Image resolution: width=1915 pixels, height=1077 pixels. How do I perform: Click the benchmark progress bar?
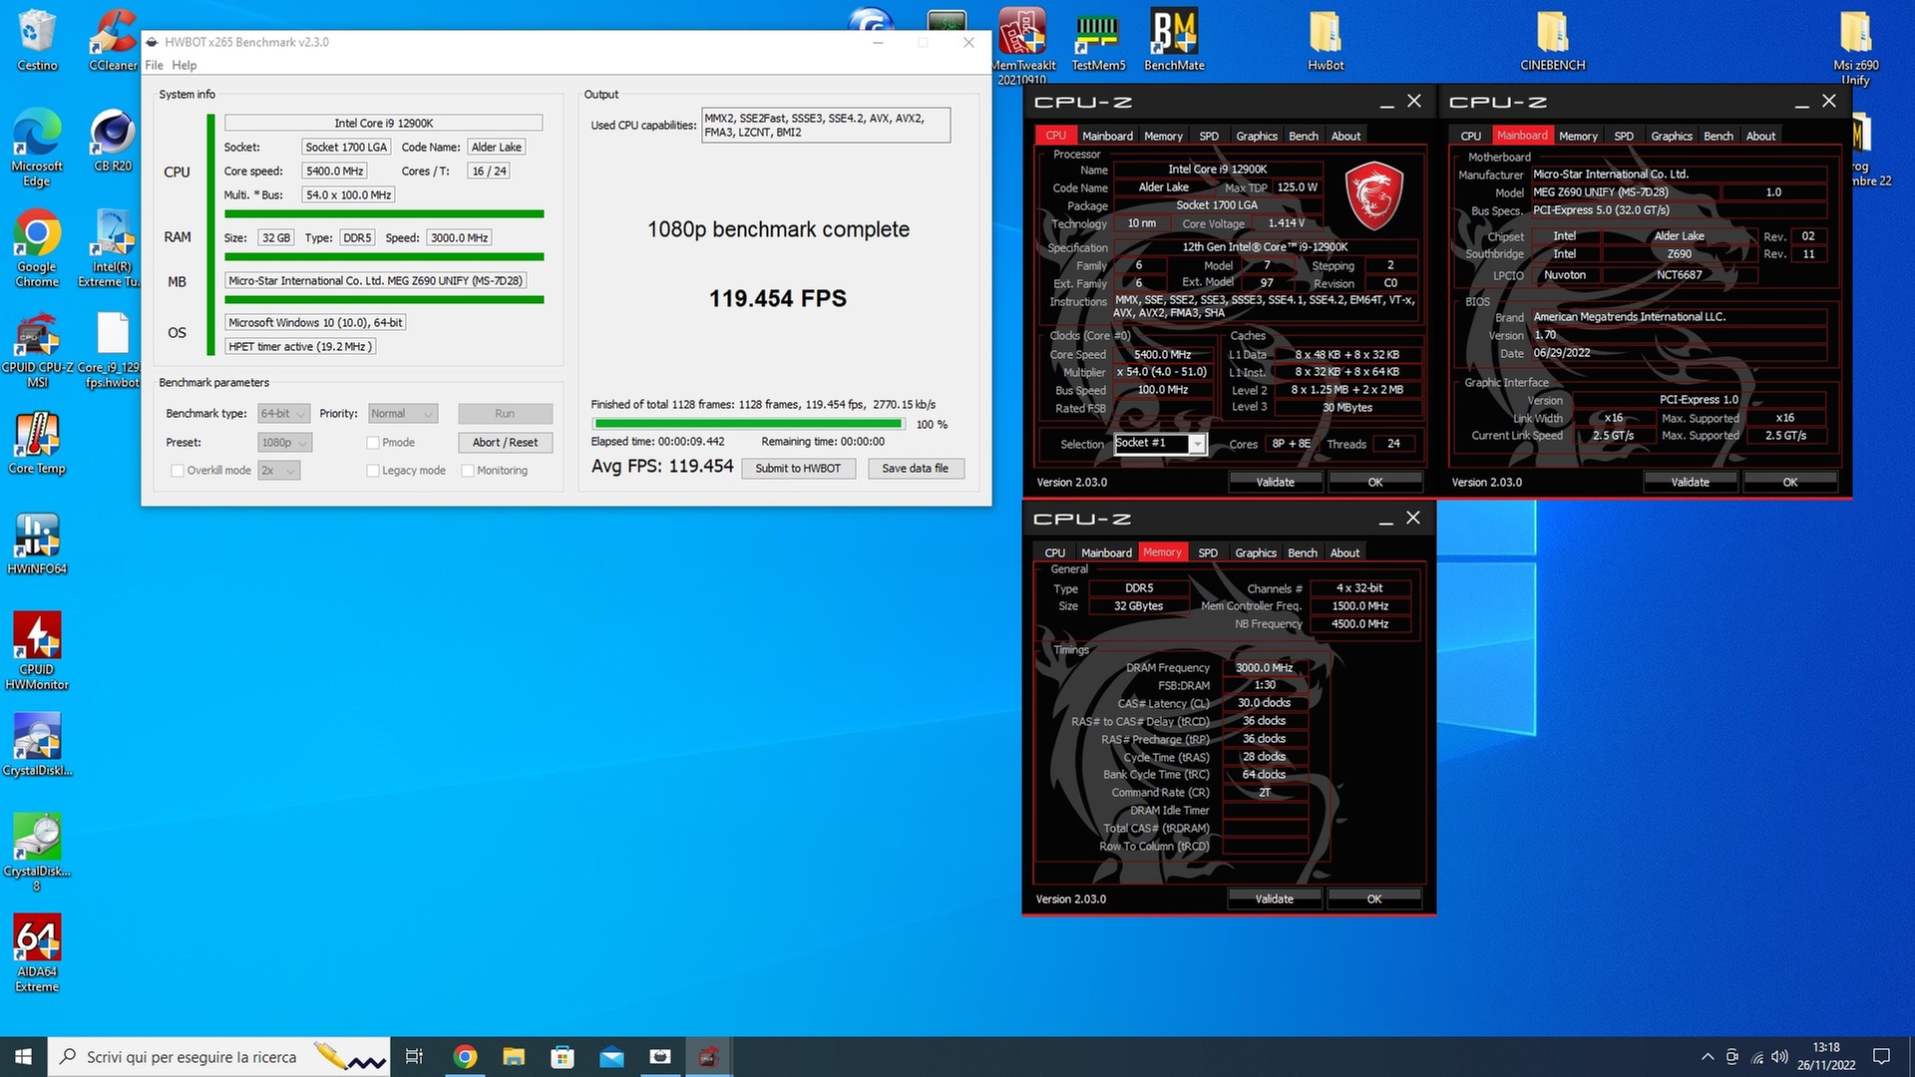click(x=748, y=424)
